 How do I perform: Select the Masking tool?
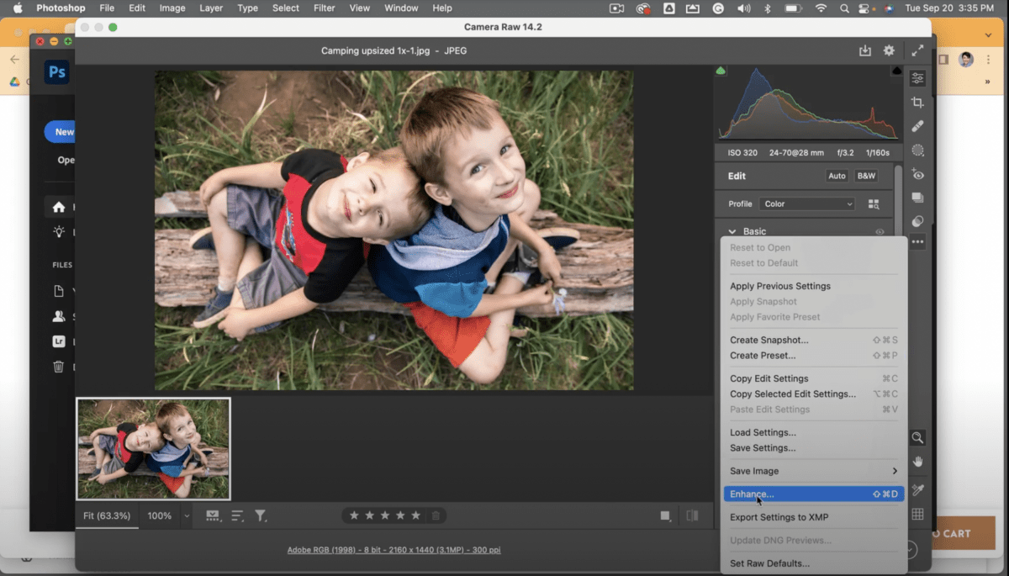pyautogui.click(x=917, y=150)
